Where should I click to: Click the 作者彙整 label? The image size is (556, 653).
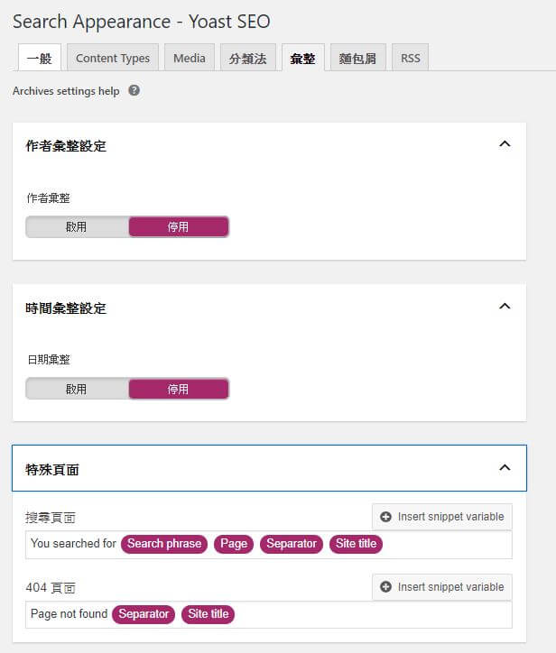point(49,198)
